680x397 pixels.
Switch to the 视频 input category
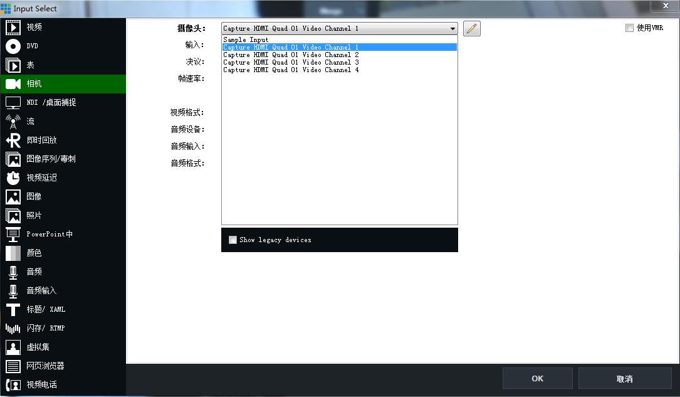[34, 28]
